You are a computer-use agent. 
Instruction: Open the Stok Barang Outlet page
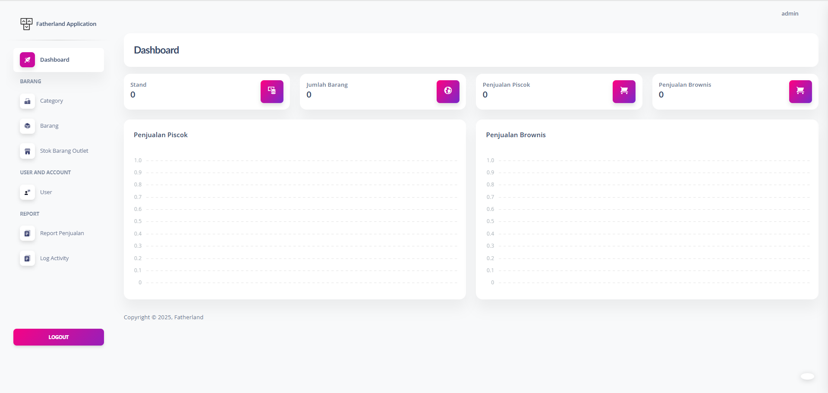64,151
